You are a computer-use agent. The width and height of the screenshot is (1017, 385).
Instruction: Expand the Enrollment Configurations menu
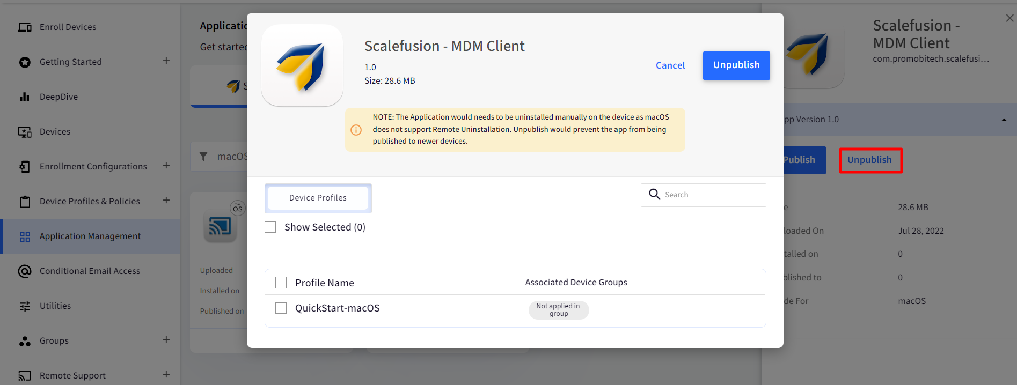click(166, 166)
